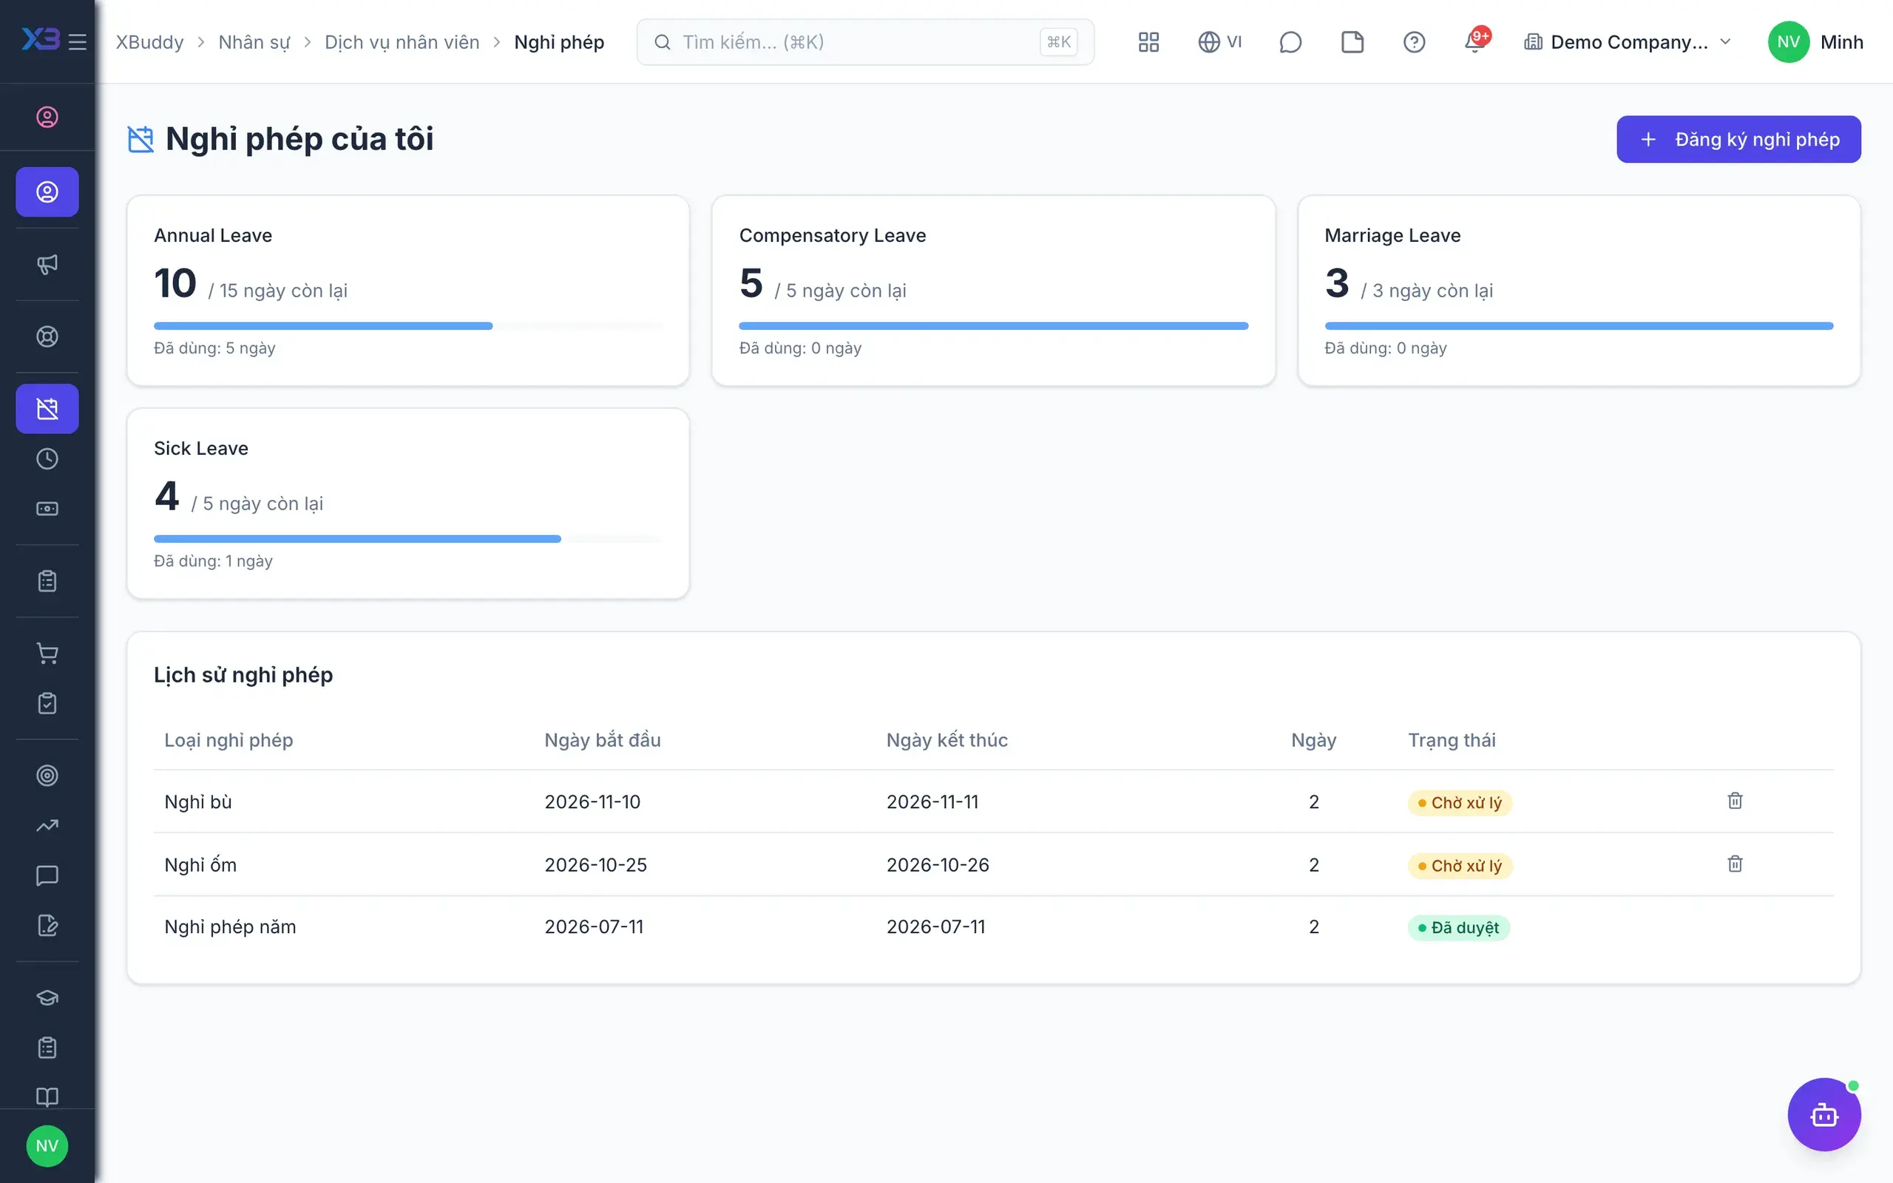This screenshot has width=1893, height=1183.
Task: Open the chatbot assistant floating button
Action: pyautogui.click(x=1823, y=1114)
